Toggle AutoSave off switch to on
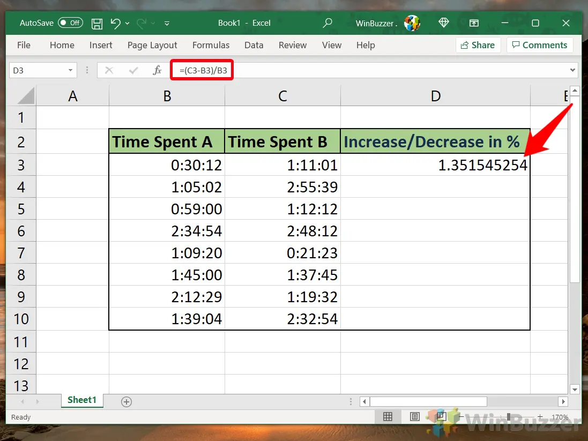Viewport: 588px width, 441px height. 70,23
